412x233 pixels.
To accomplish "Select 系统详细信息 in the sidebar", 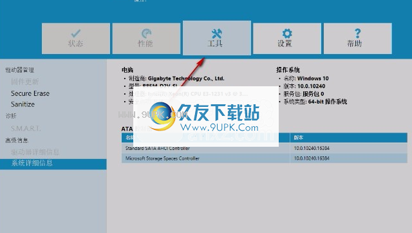I will [53, 164].
